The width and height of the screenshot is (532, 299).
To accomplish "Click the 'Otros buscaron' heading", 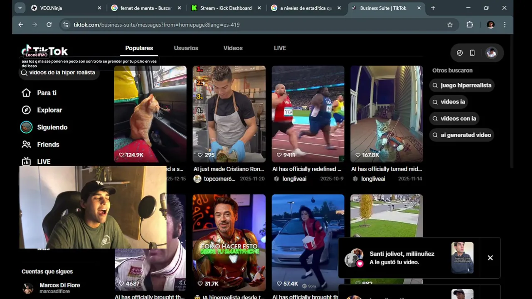I will (x=452, y=71).
